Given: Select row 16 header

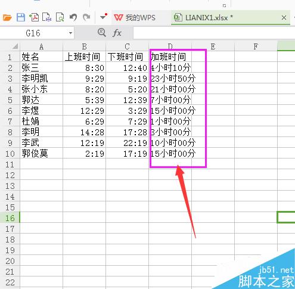Looking at the screenshot, I should pyautogui.click(x=10, y=218).
